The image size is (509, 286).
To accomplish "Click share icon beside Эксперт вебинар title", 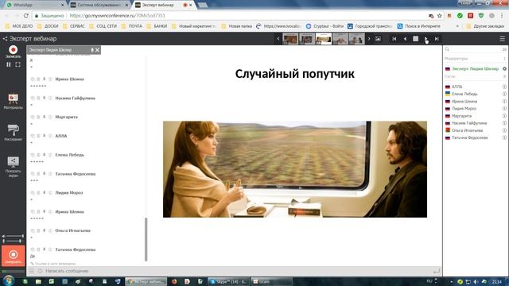I will click(5, 39).
